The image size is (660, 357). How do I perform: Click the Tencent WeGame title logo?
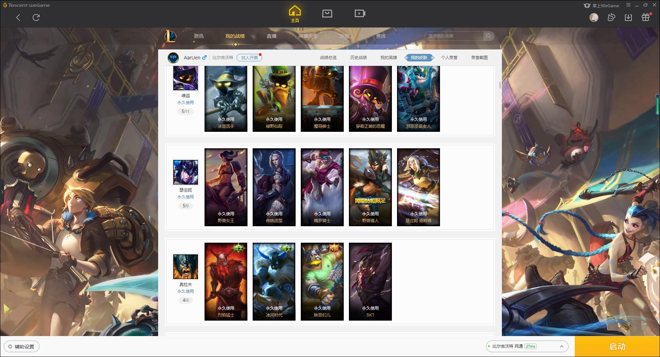(x=26, y=5)
